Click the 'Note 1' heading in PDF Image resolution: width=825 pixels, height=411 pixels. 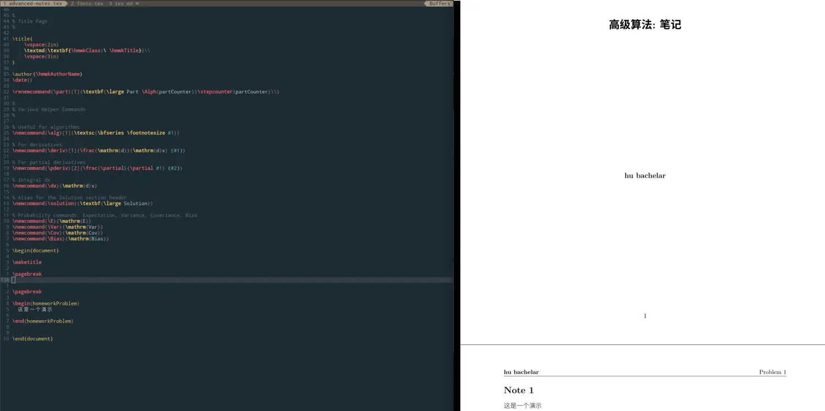pyautogui.click(x=519, y=390)
